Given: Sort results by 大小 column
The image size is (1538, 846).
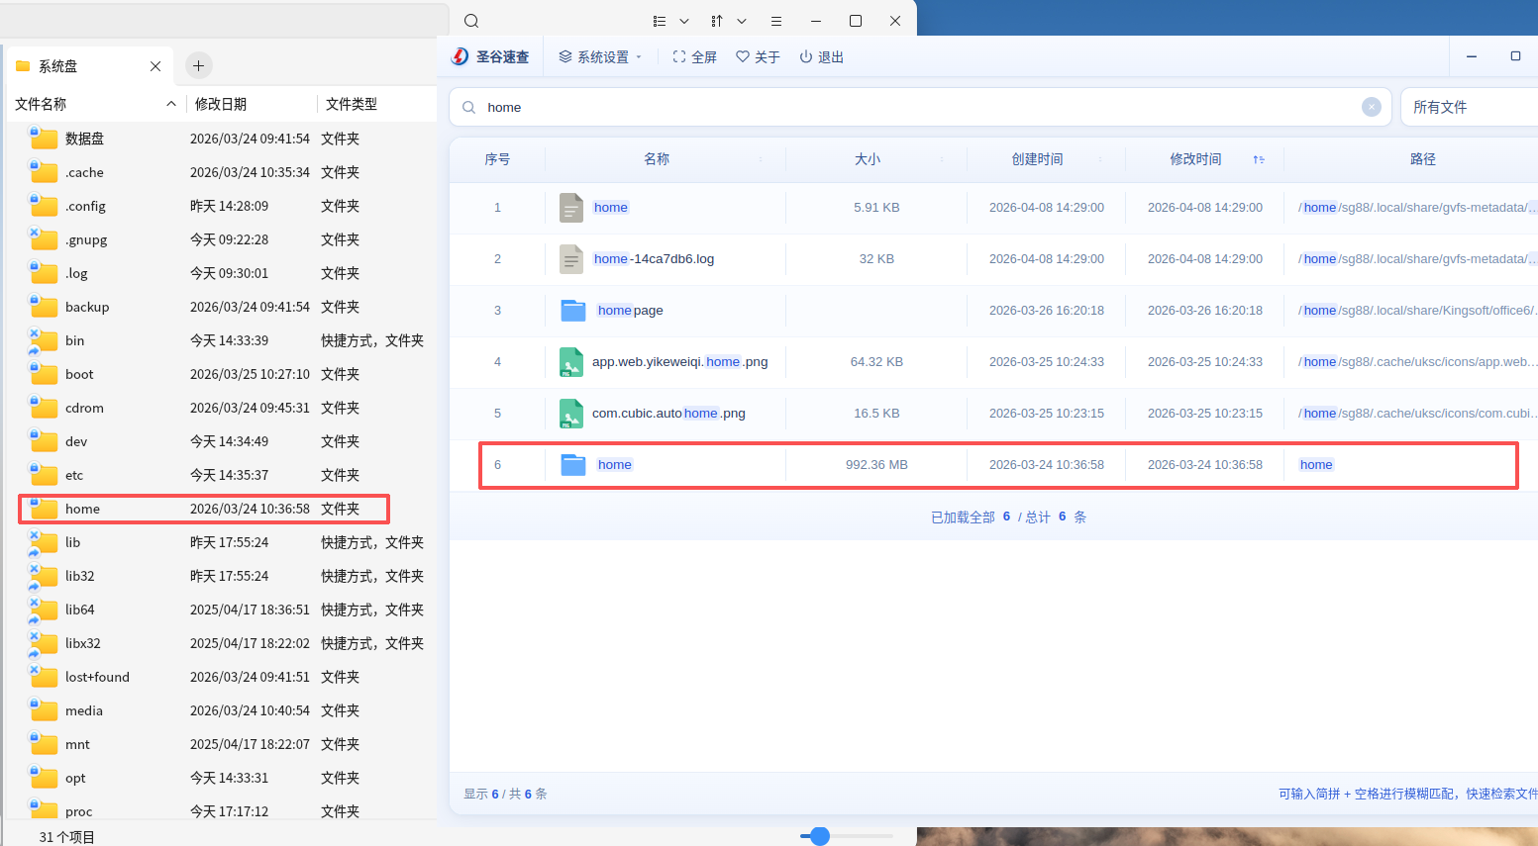Looking at the screenshot, I should 868,159.
